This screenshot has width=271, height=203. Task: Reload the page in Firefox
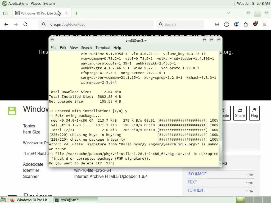point(25,24)
